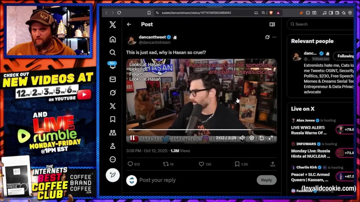Click the @dancantstream handle
This screenshot has height=202, width=360.
(154, 42)
